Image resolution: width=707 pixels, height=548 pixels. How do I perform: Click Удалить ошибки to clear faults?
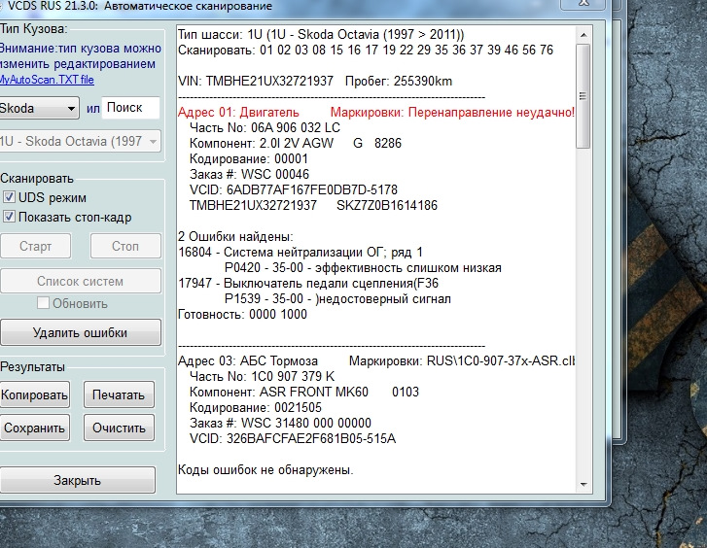point(81,332)
